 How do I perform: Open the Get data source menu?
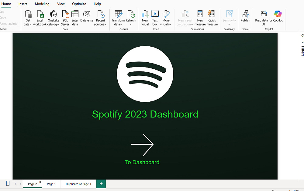click(28, 18)
